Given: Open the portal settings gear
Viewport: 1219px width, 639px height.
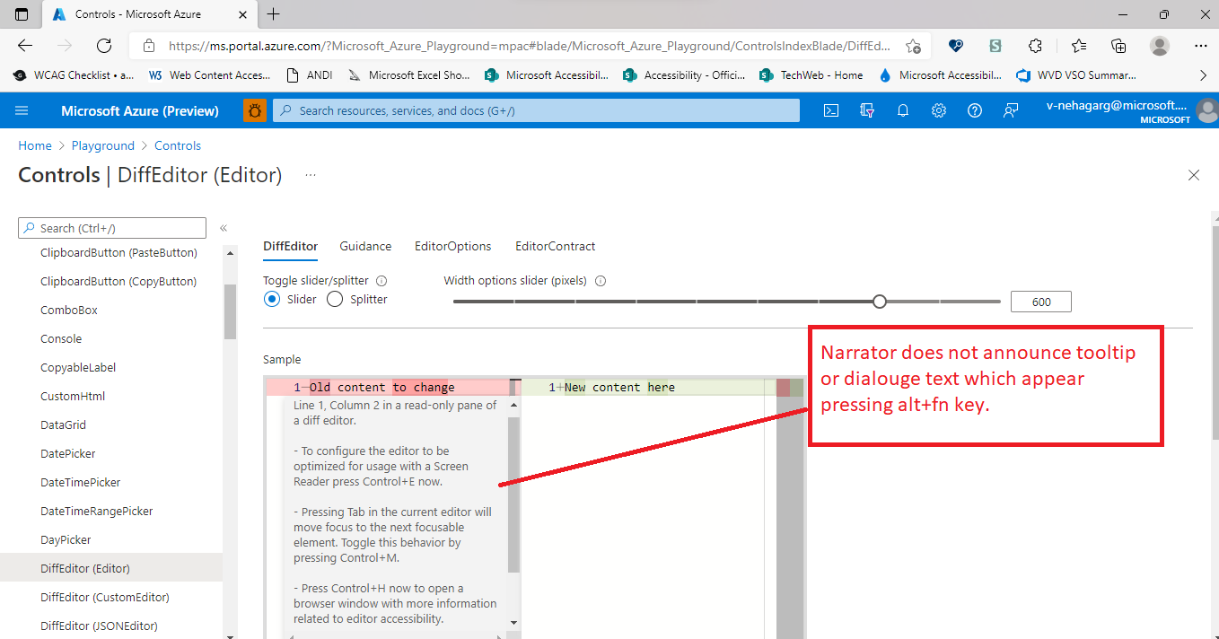Looking at the screenshot, I should [x=939, y=109].
